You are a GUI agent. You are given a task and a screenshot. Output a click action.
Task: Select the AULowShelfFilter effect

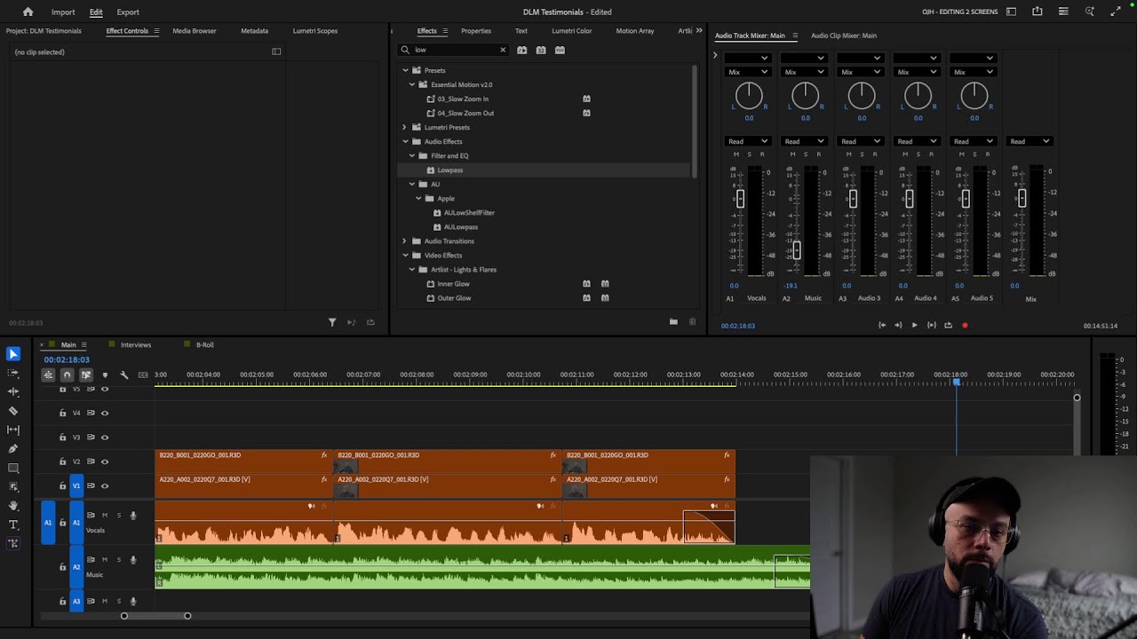[469, 212]
